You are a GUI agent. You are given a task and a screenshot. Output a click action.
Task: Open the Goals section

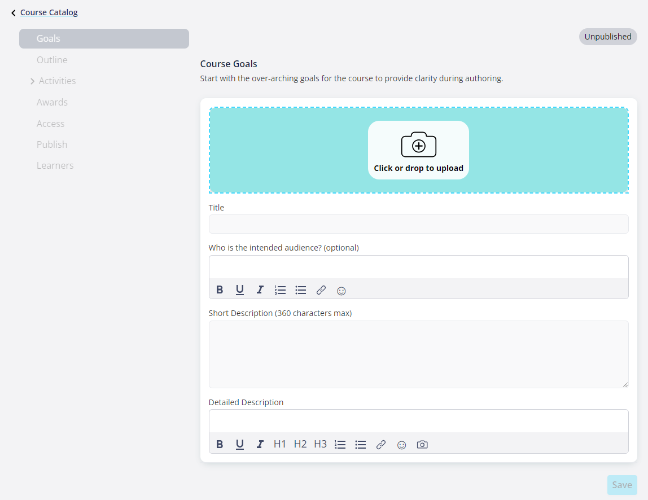[x=104, y=38]
